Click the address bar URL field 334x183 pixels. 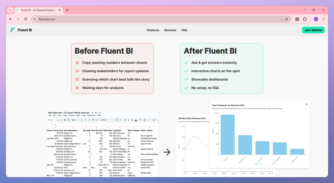point(161,19)
